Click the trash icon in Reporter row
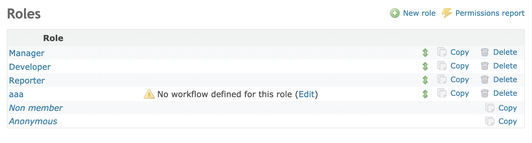 [x=485, y=80]
